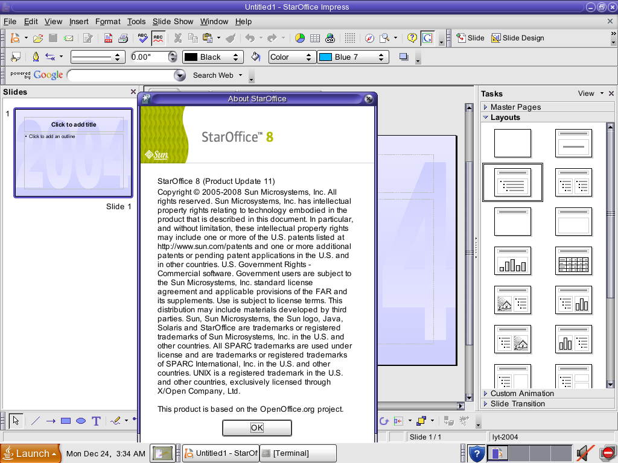Close the Slides panel
The width and height of the screenshot is (618, 463).
[x=133, y=92]
